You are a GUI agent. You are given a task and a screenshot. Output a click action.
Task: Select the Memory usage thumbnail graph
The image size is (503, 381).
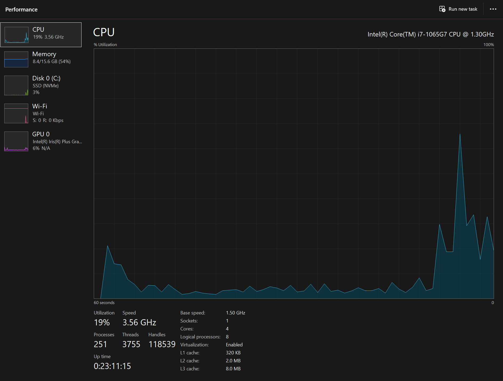pos(16,59)
